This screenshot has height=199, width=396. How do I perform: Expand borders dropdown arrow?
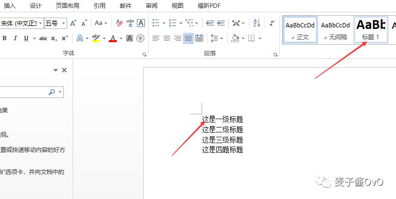coord(260,39)
